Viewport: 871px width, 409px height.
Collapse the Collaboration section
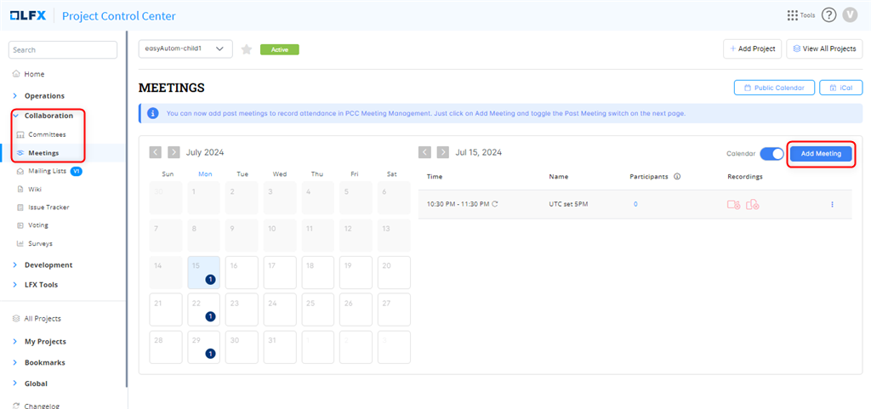[48, 116]
